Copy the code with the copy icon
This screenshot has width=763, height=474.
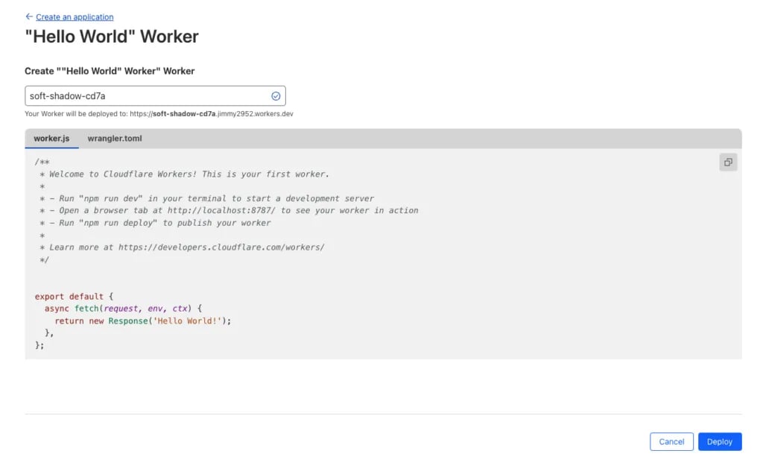728,162
